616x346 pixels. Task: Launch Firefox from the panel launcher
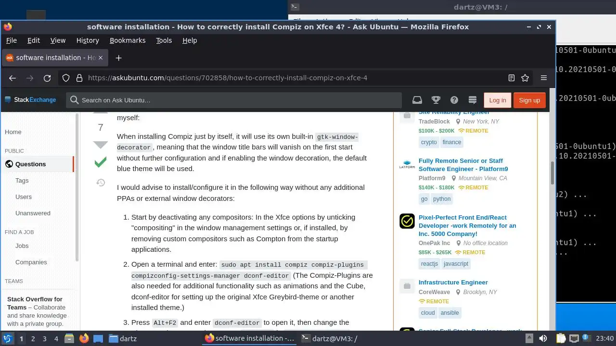pos(84,338)
